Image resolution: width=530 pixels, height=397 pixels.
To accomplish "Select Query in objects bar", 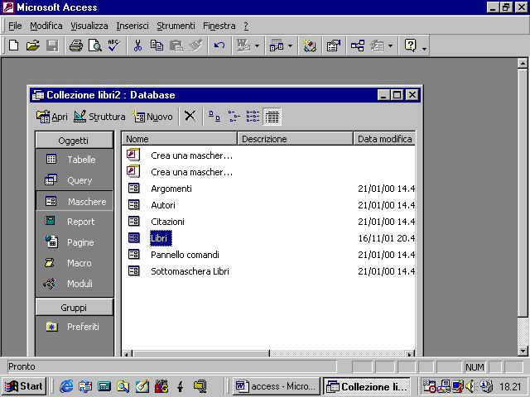I will [x=74, y=180].
